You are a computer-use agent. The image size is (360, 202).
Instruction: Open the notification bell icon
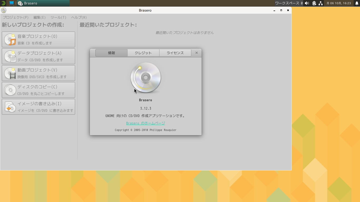tap(357, 3)
